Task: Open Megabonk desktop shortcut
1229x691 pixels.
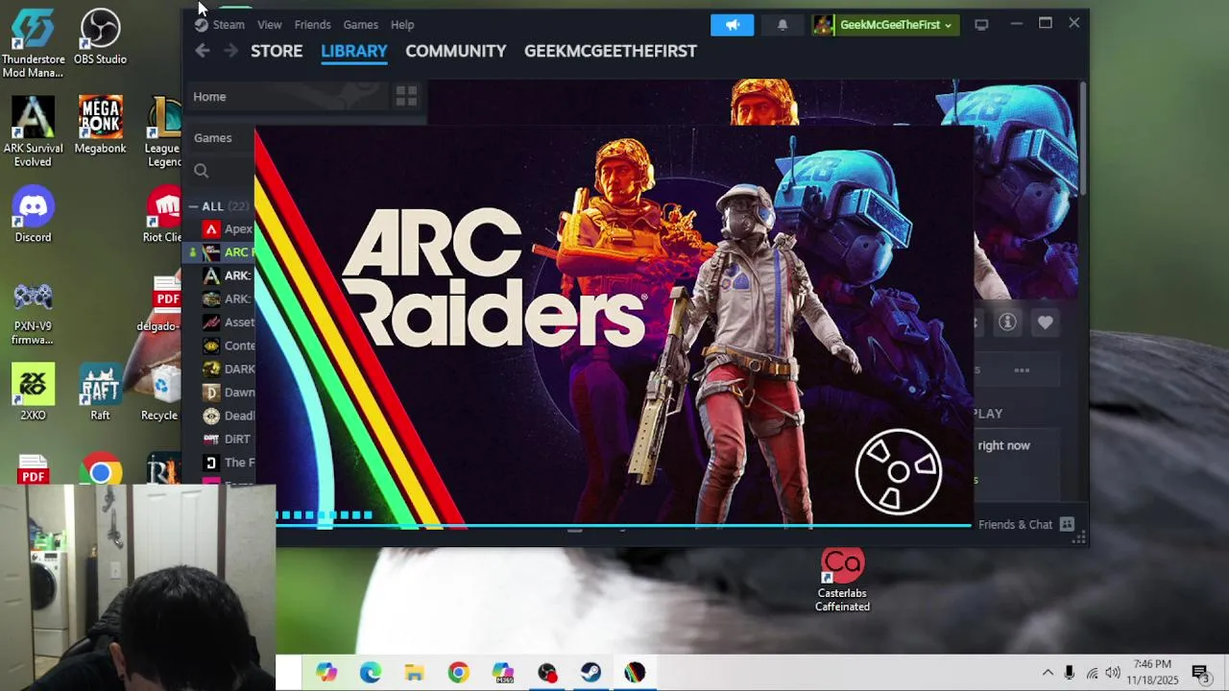Action: coord(100,125)
